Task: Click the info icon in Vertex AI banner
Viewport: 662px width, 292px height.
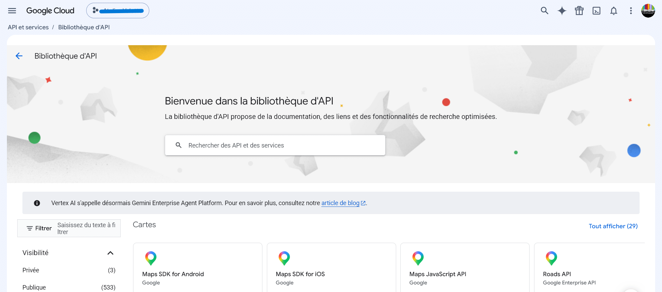Action: [x=37, y=203]
